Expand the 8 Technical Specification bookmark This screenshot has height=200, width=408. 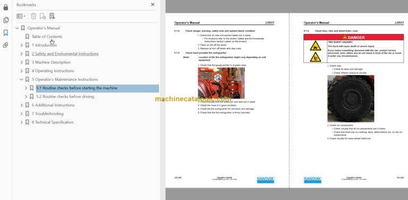[x=22, y=123]
